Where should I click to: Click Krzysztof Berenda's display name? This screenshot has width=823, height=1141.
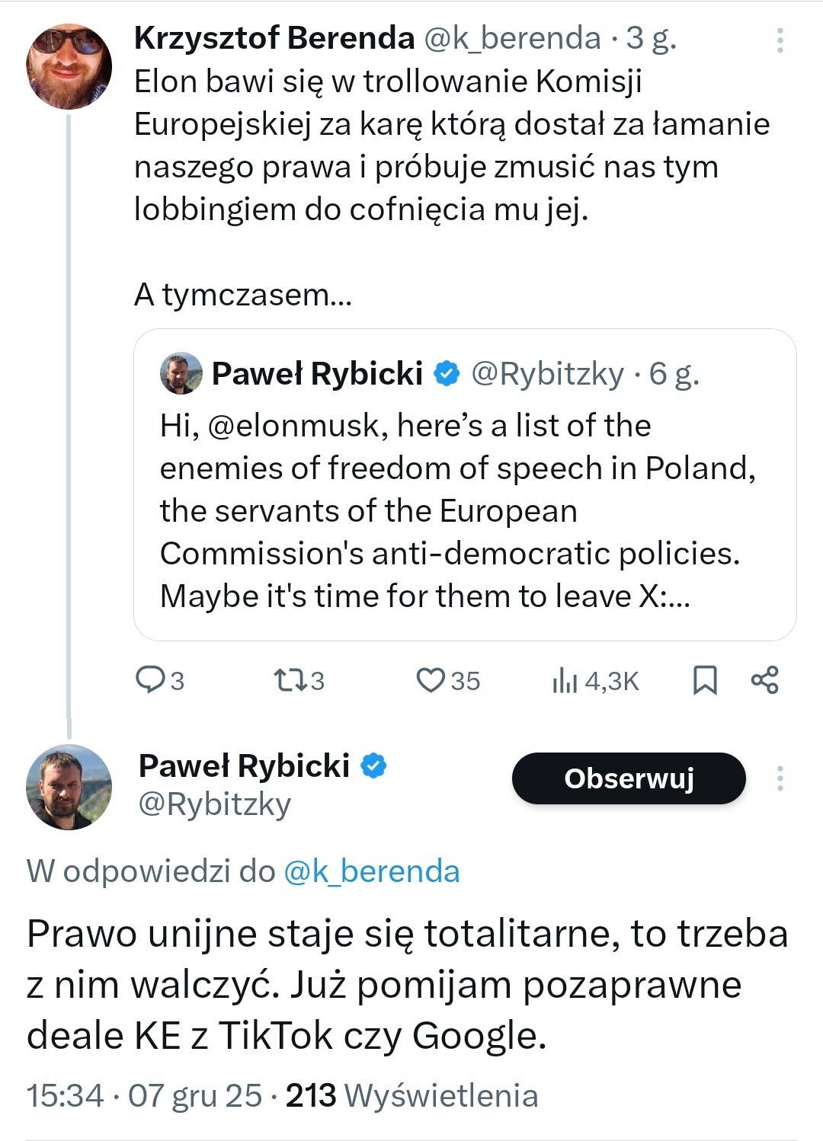click(274, 37)
